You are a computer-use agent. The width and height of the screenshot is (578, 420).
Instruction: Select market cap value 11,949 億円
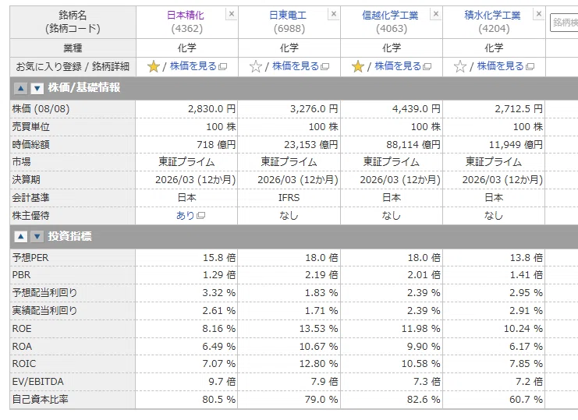click(516, 145)
